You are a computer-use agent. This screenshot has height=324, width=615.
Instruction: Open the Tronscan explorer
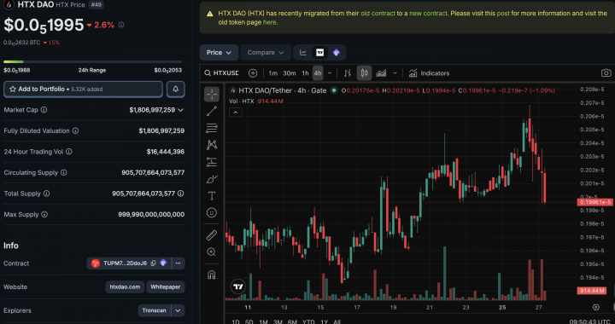tap(154, 310)
